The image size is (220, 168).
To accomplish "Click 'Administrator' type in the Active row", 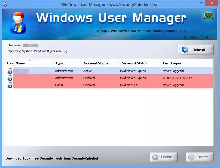I will pos(64,71).
